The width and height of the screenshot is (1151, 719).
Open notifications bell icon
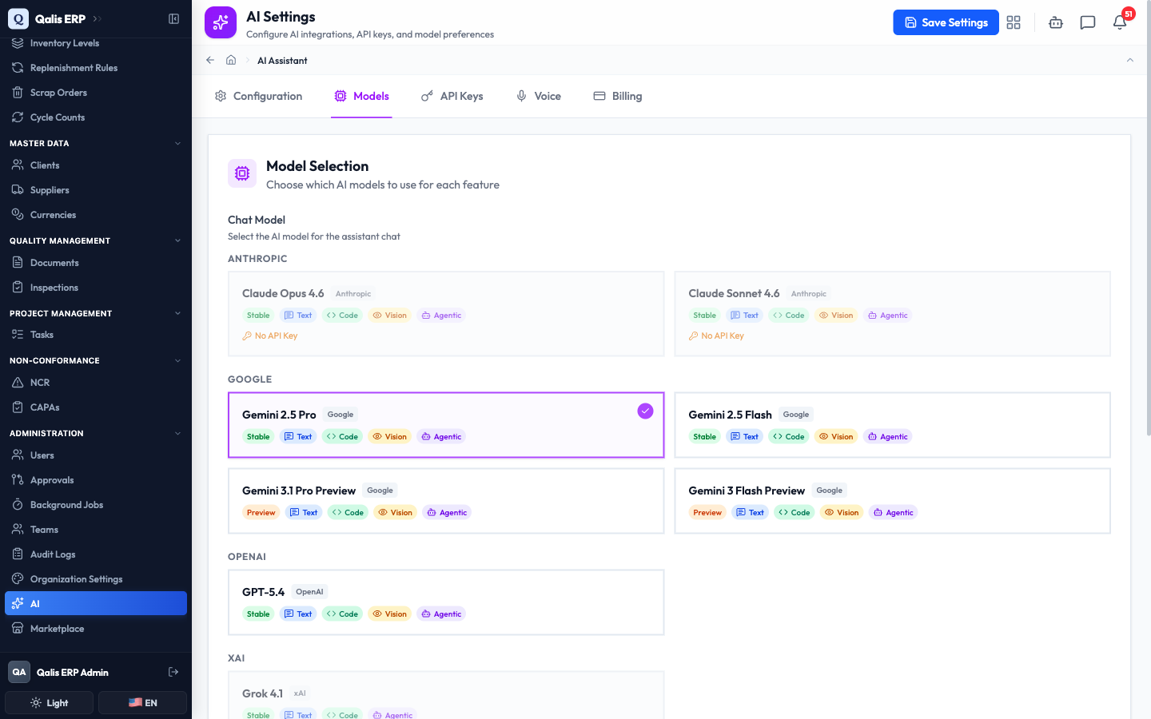tap(1120, 22)
